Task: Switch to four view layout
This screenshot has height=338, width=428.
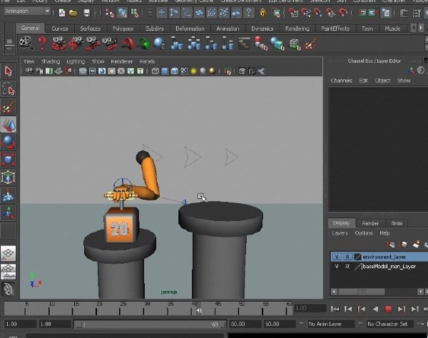Action: [8, 272]
